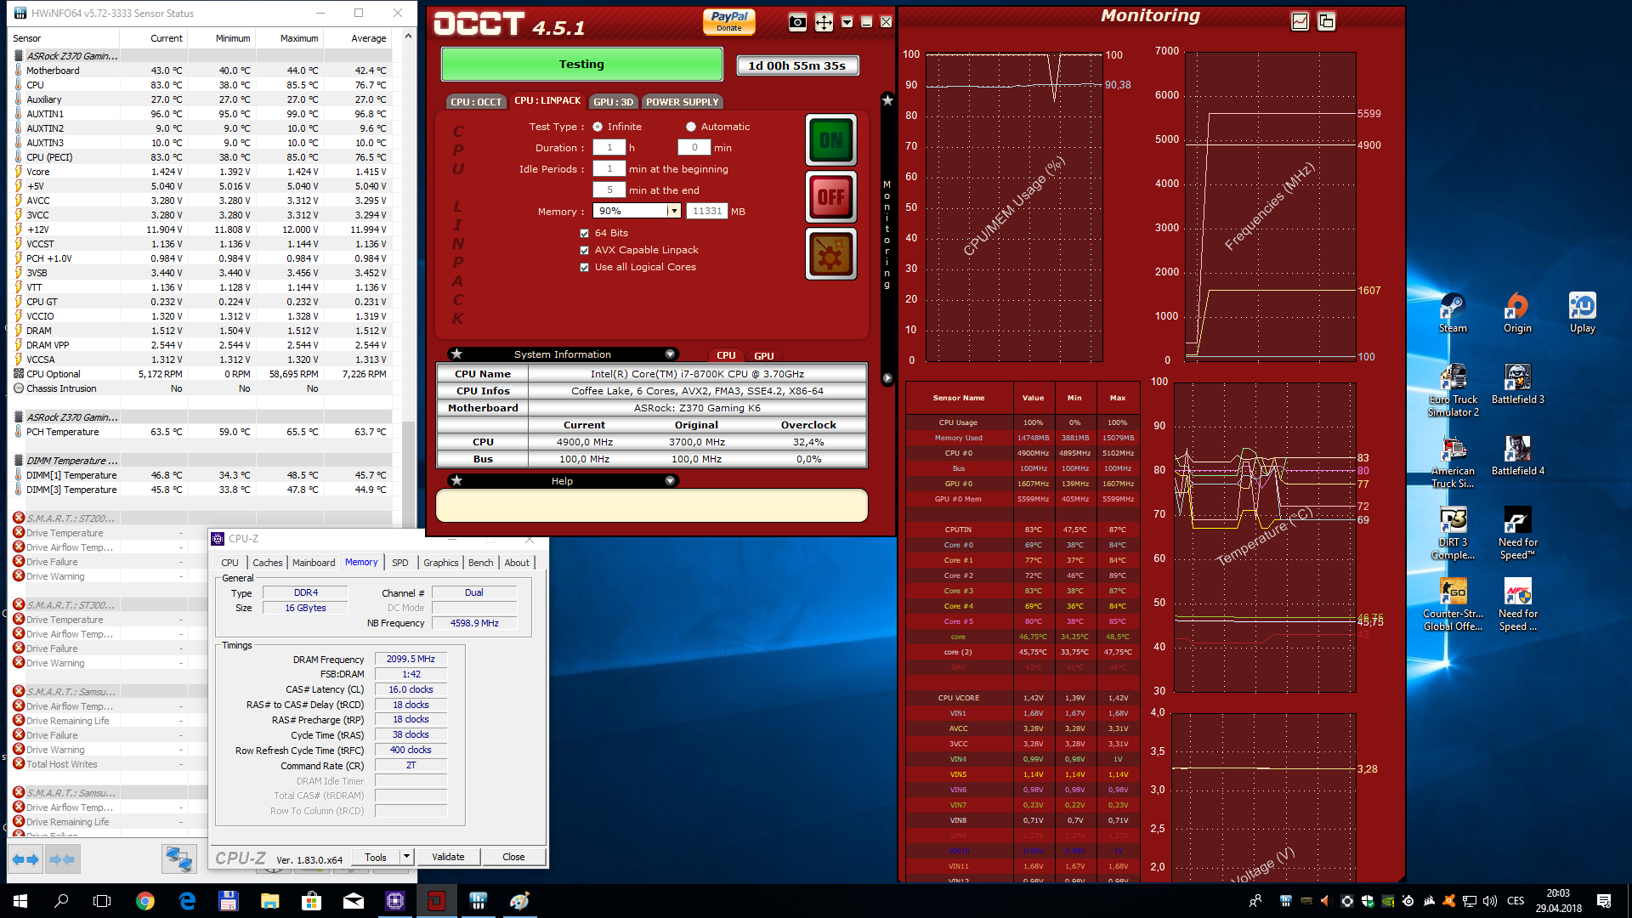This screenshot has width=1632, height=918.
Task: Select the Automatic test type
Action: pyautogui.click(x=691, y=127)
